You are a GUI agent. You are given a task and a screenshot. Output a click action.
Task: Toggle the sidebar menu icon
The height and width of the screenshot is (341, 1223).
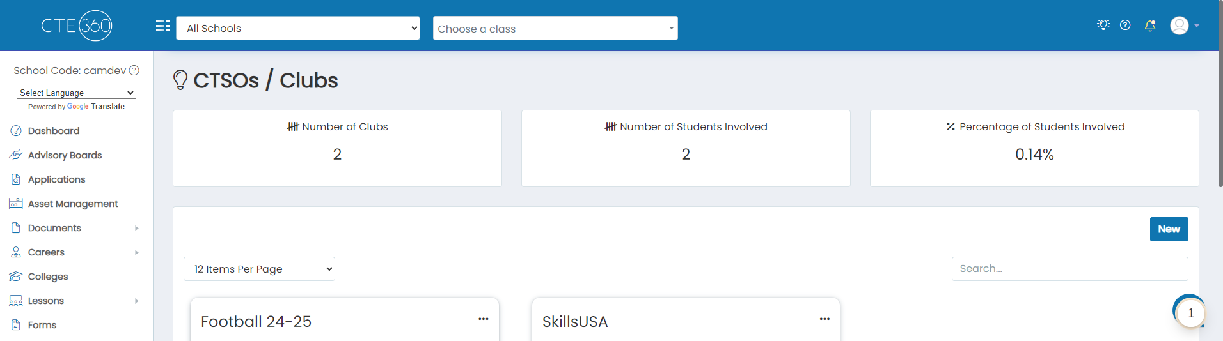[163, 26]
